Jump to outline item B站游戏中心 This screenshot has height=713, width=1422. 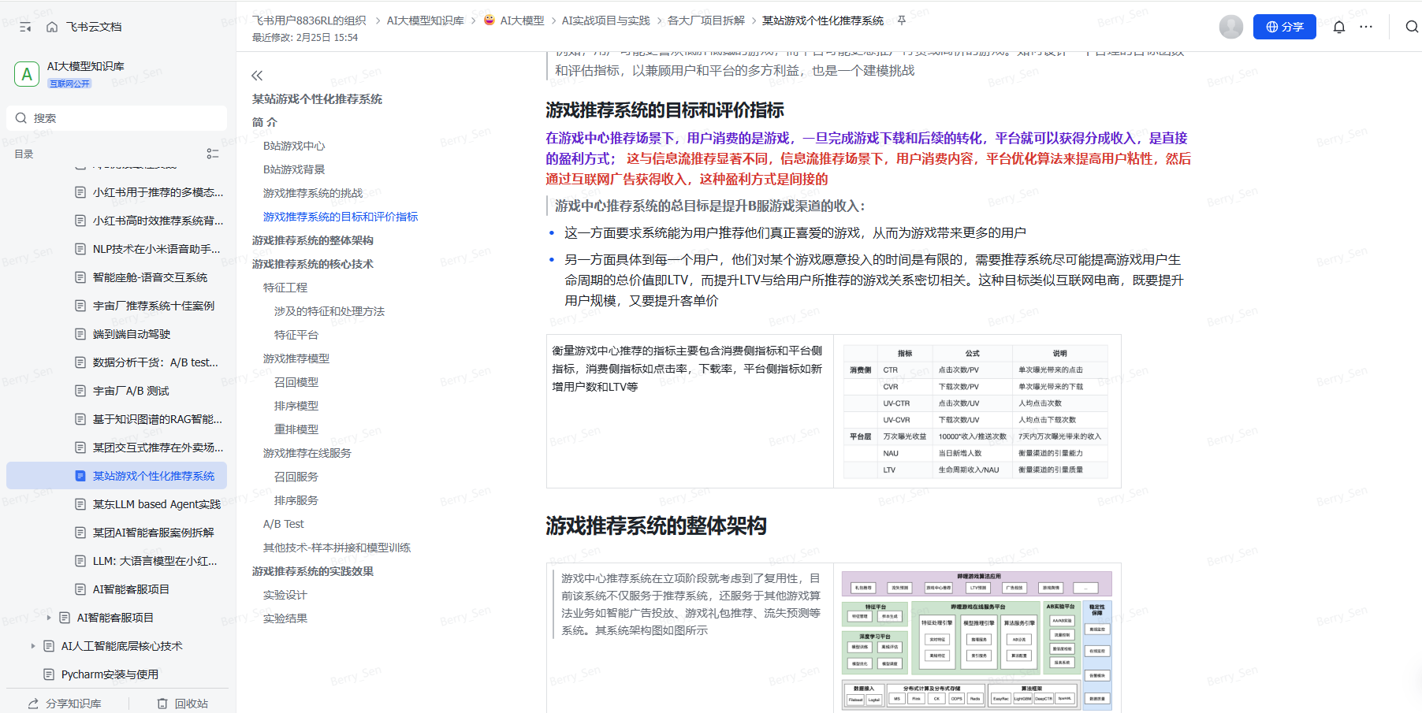(x=294, y=146)
